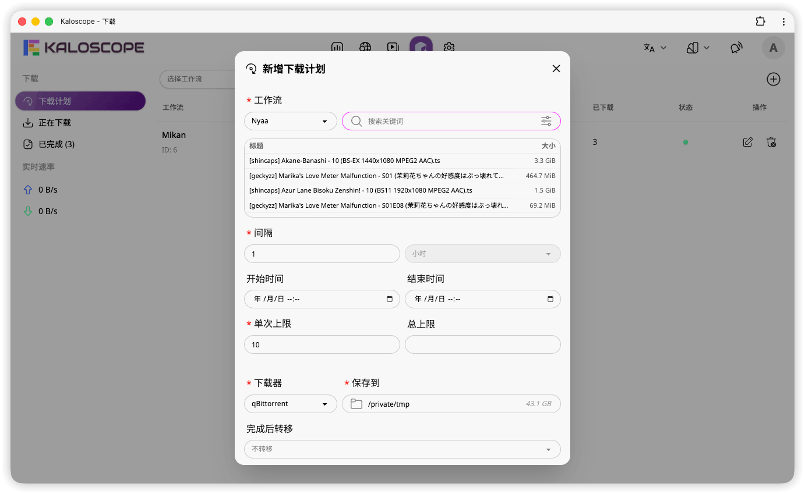The width and height of the screenshot is (805, 494).
Task: Open calendar picker for 结束时间
Action: click(x=550, y=299)
